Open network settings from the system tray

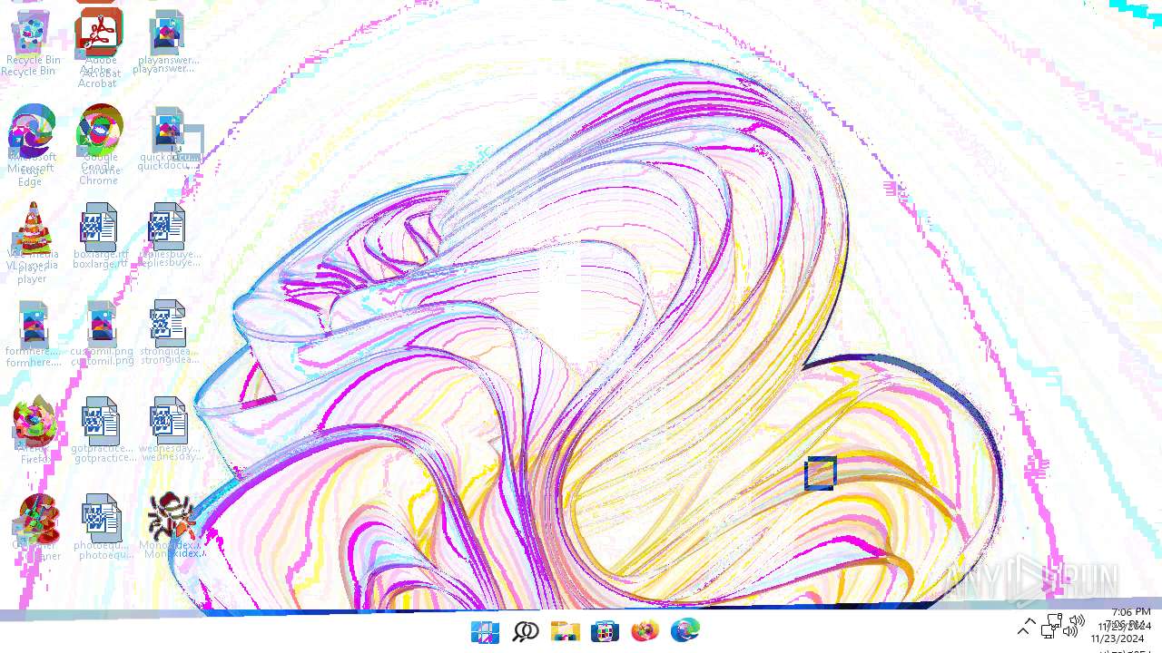1052,626
